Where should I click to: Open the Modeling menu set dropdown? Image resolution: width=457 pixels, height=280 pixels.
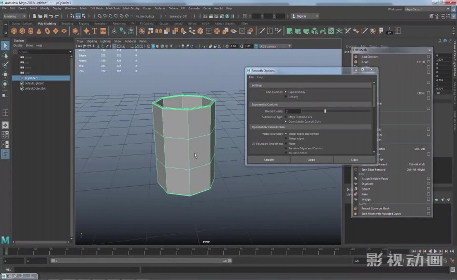click(x=15, y=17)
